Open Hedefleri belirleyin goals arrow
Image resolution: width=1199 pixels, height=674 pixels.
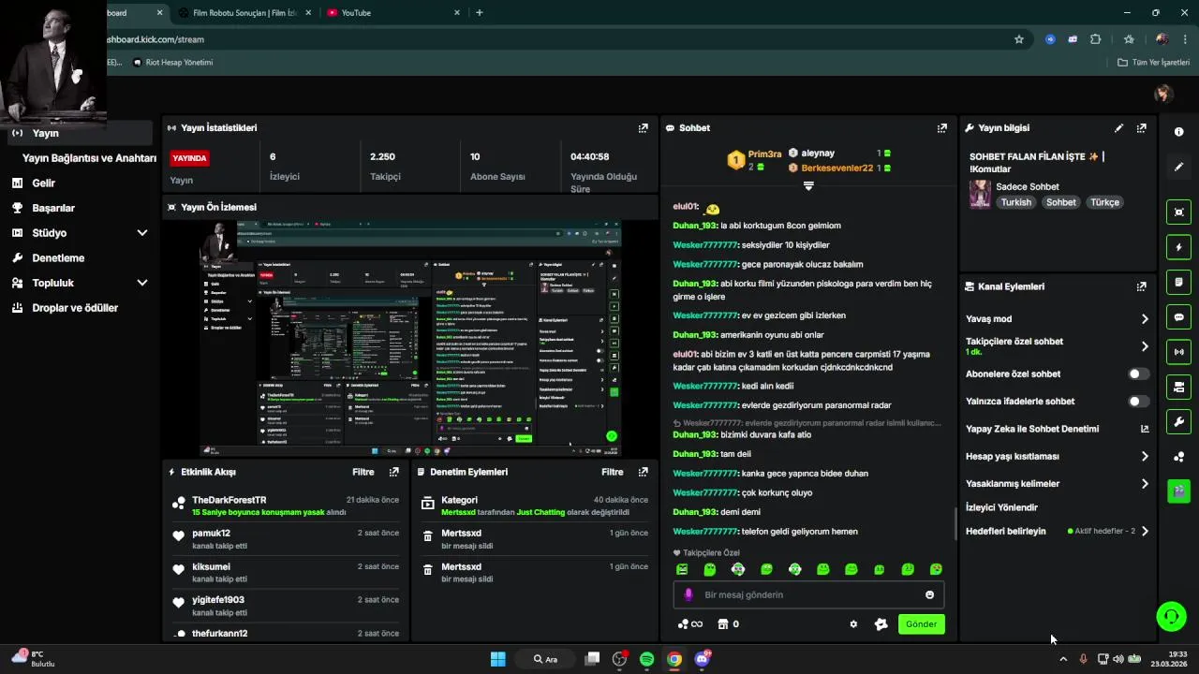1145,532
